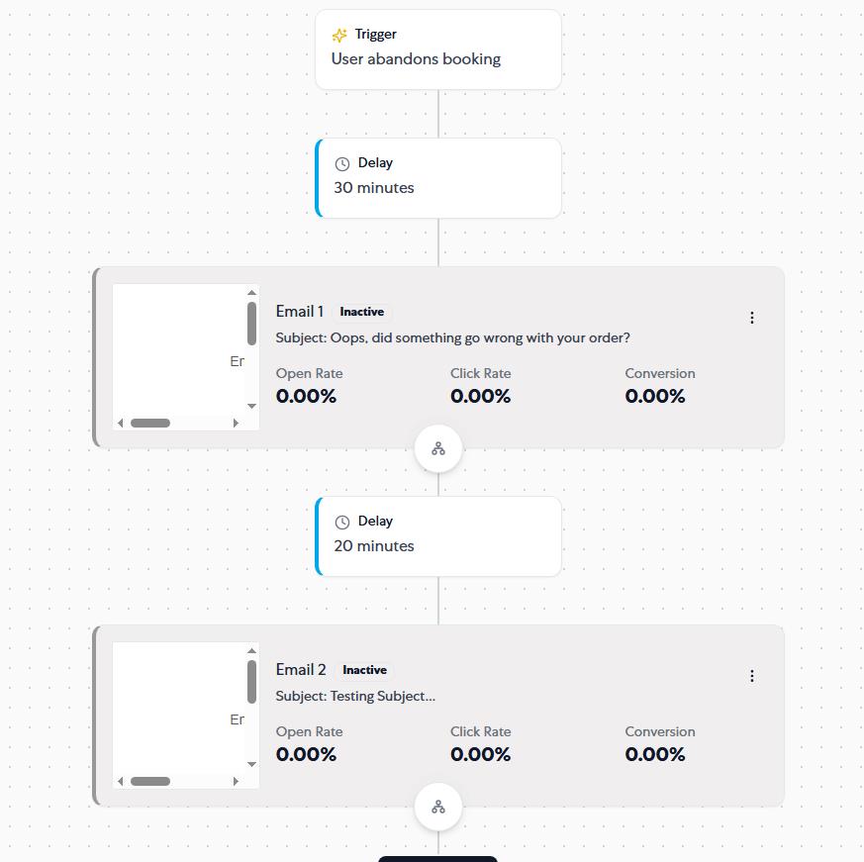Viewport: 864px width, 862px height.
Task: Open the 20 minutes Delay step
Action: (438, 536)
